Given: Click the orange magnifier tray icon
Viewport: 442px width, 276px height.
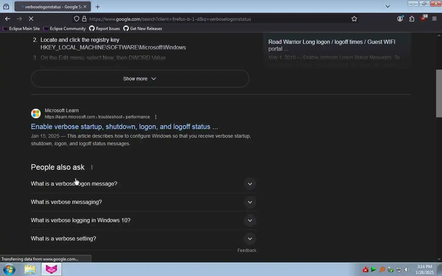Looking at the screenshot, I should (382, 270).
